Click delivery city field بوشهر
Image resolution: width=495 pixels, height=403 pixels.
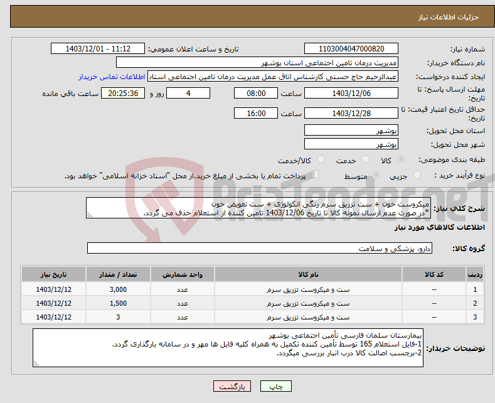tap(351, 144)
